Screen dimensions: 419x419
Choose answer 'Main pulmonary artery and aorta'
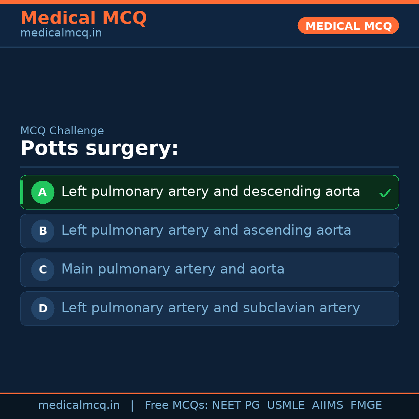pyautogui.click(x=173, y=269)
